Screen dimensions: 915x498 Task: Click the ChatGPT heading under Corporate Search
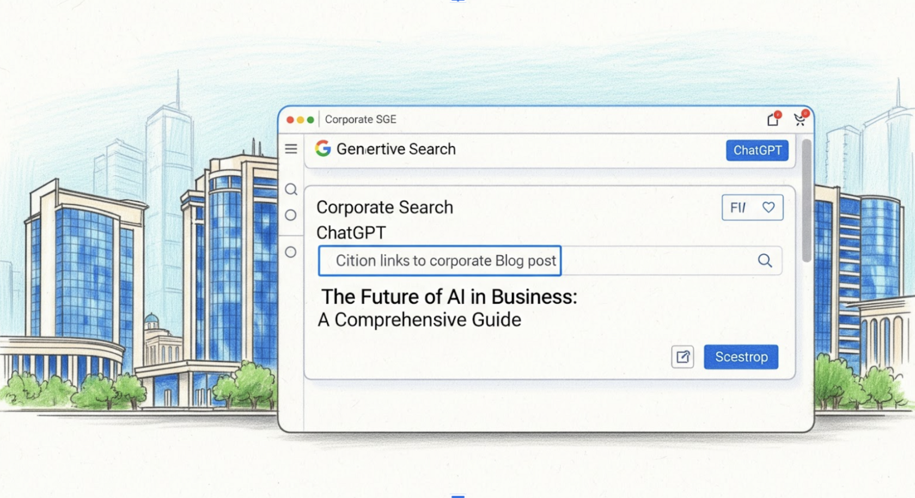(x=351, y=232)
